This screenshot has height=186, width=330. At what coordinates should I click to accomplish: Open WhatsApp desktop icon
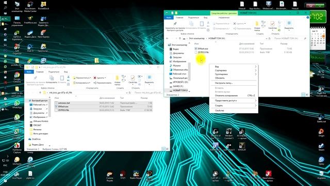17,104
